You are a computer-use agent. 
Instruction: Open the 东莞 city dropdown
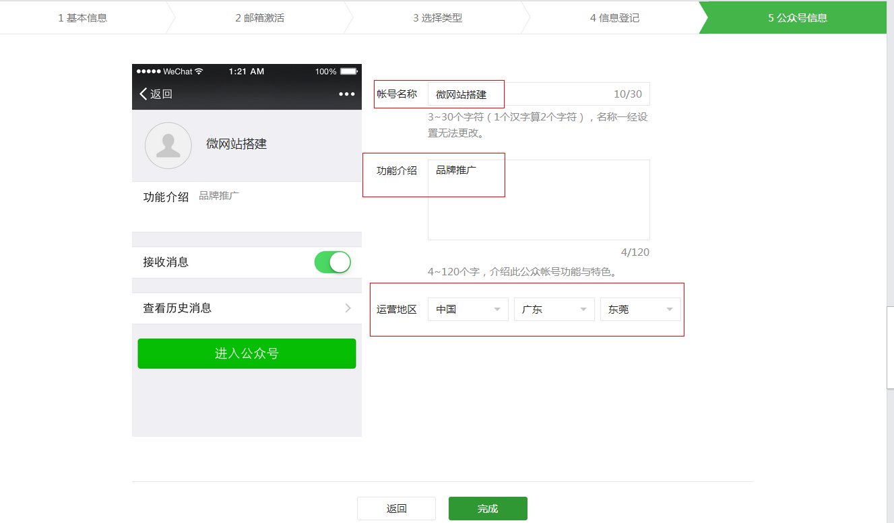(640, 309)
